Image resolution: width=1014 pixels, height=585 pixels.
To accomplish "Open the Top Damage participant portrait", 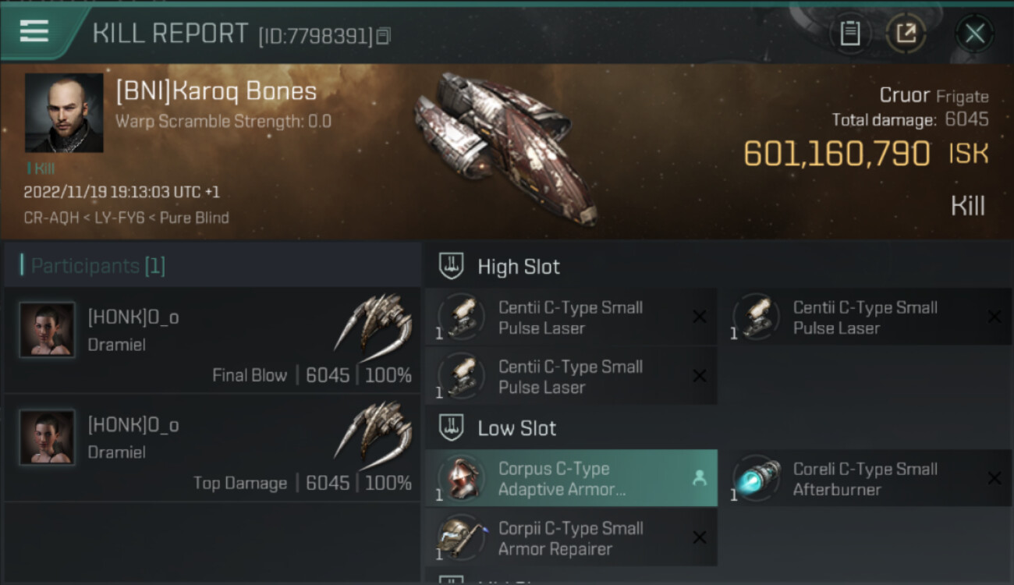I will pyautogui.click(x=48, y=438).
